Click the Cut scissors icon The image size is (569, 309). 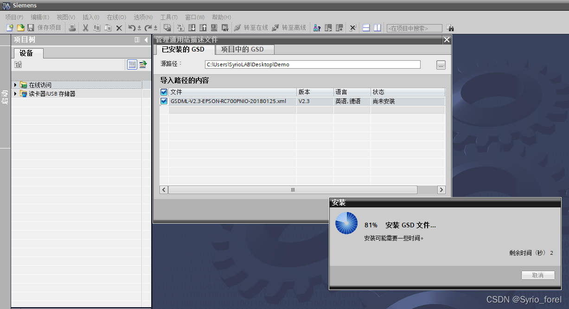[x=85, y=28]
